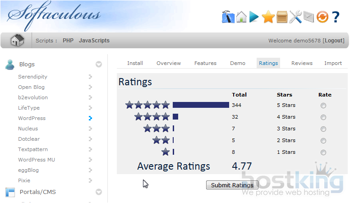The height and width of the screenshot is (203, 350).
Task: Click the 5-star rating bar
Action: pos(200,105)
